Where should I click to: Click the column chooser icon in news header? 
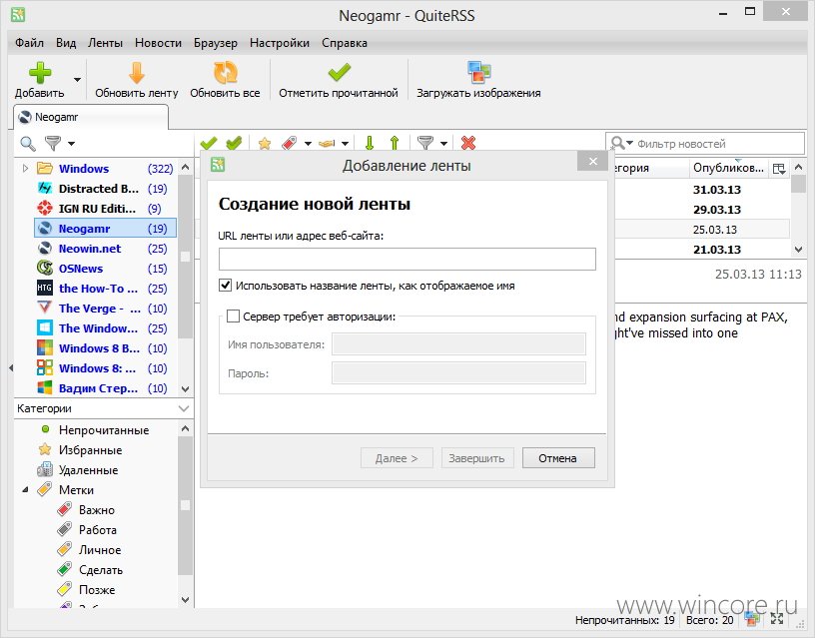pyautogui.click(x=779, y=169)
